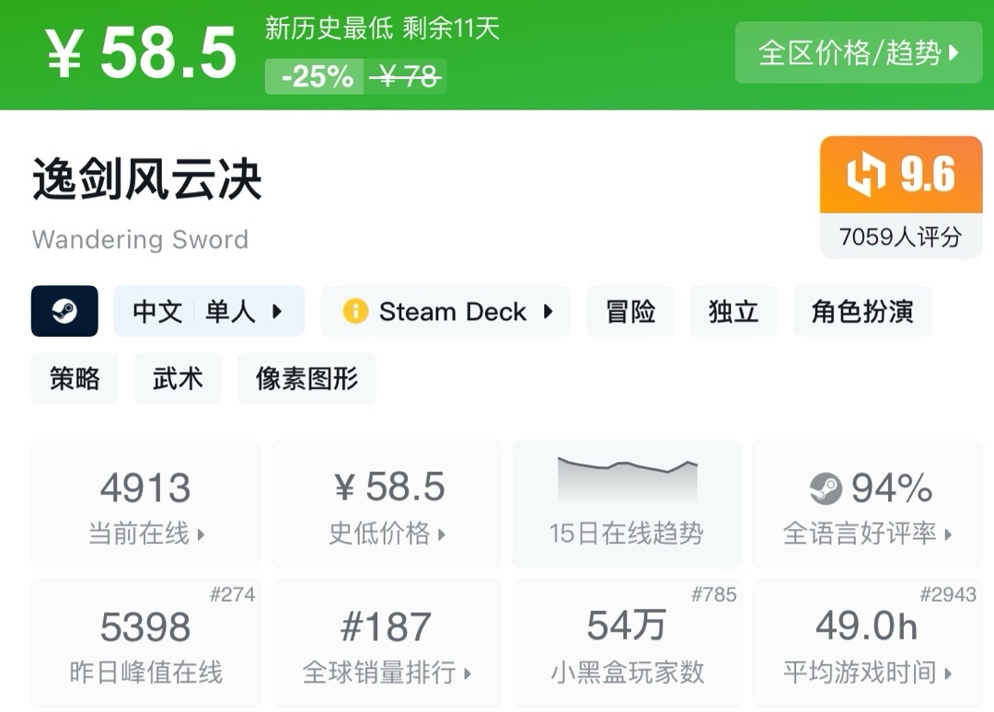Select the 冒险 adventure tag
Screen dimensions: 994x712
tap(630, 311)
